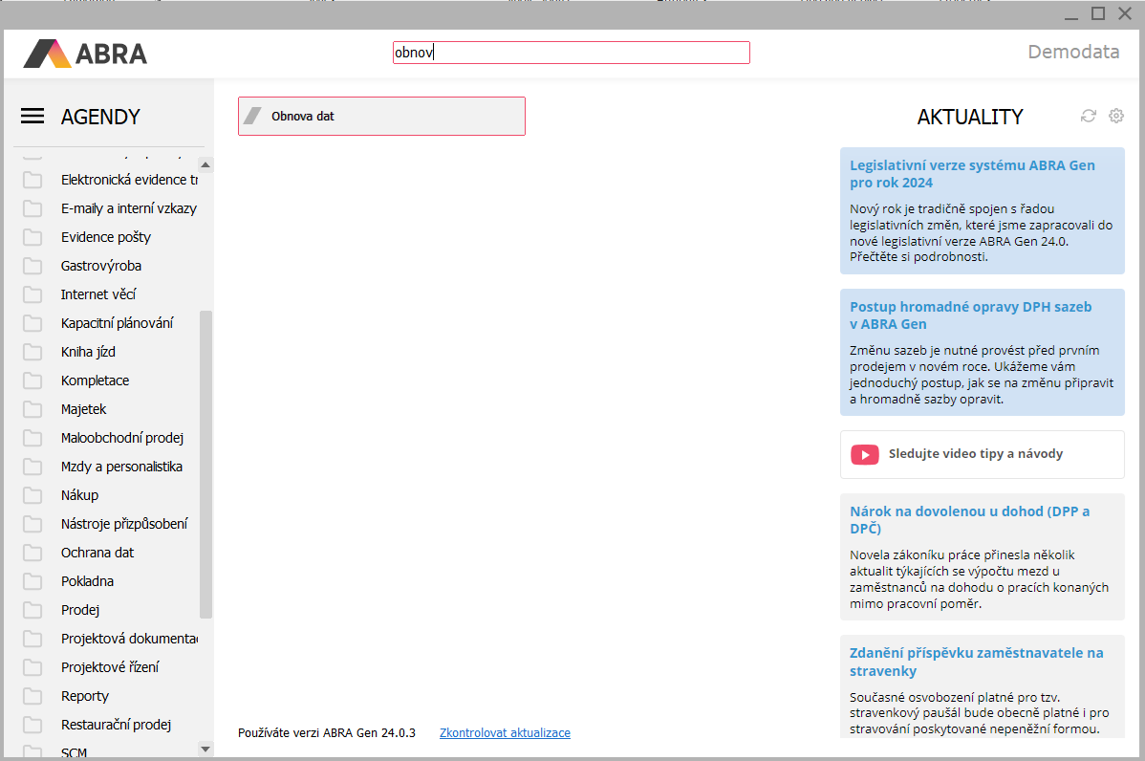Click folder icon beside Kniha jízd
Viewport: 1145px width, 761px height.
[x=32, y=352]
